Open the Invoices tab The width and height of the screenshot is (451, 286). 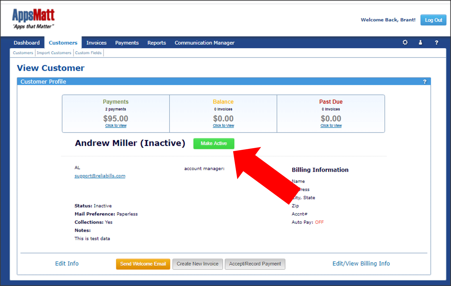(96, 43)
